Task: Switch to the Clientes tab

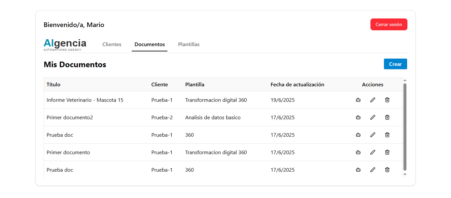Action: (112, 44)
